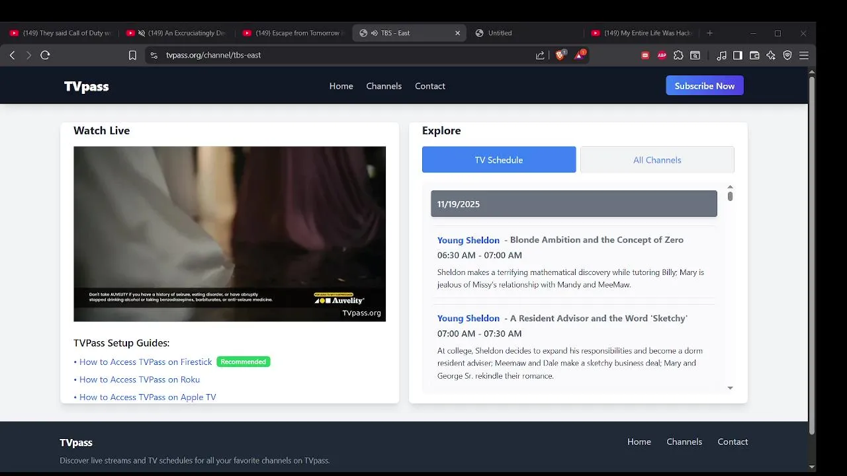The image size is (847, 476).
Task: Open the browser hamburger main menu
Action: click(804, 56)
